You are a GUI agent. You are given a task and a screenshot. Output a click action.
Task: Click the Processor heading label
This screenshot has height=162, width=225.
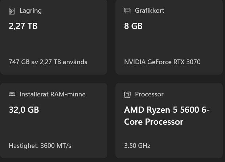pyautogui.click(x=149, y=94)
